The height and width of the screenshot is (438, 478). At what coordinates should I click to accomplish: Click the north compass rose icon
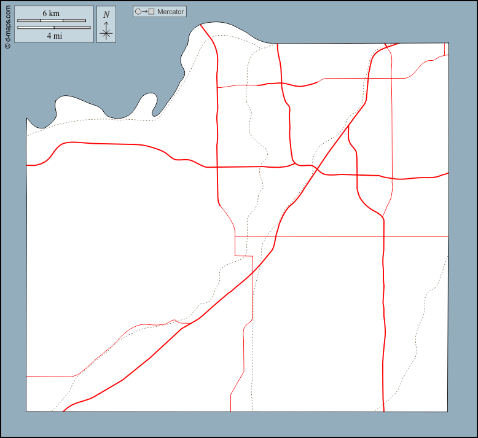click(x=106, y=31)
